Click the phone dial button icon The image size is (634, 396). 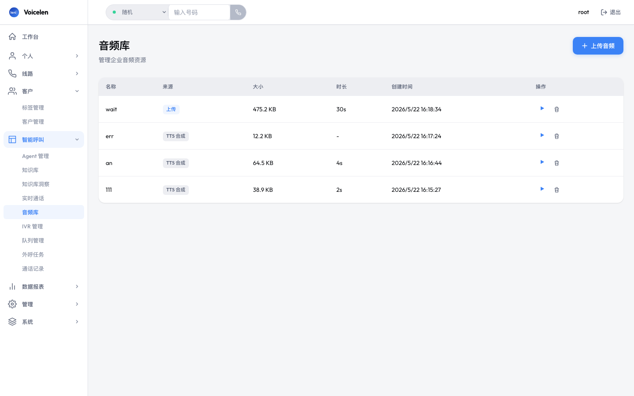coord(238,12)
